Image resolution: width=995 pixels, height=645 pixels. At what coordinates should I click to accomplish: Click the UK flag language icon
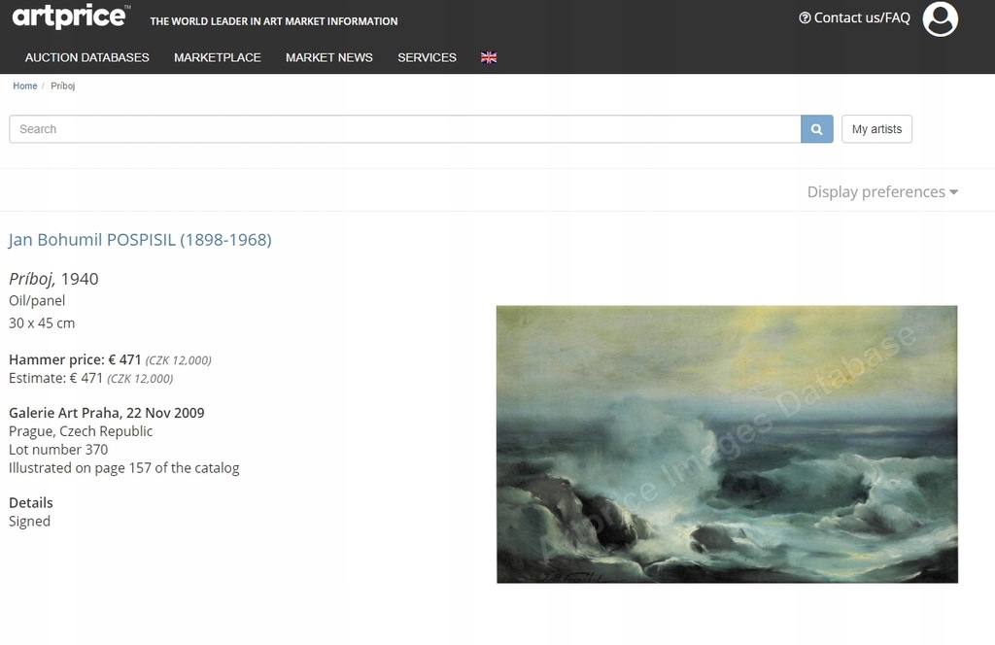(x=489, y=57)
